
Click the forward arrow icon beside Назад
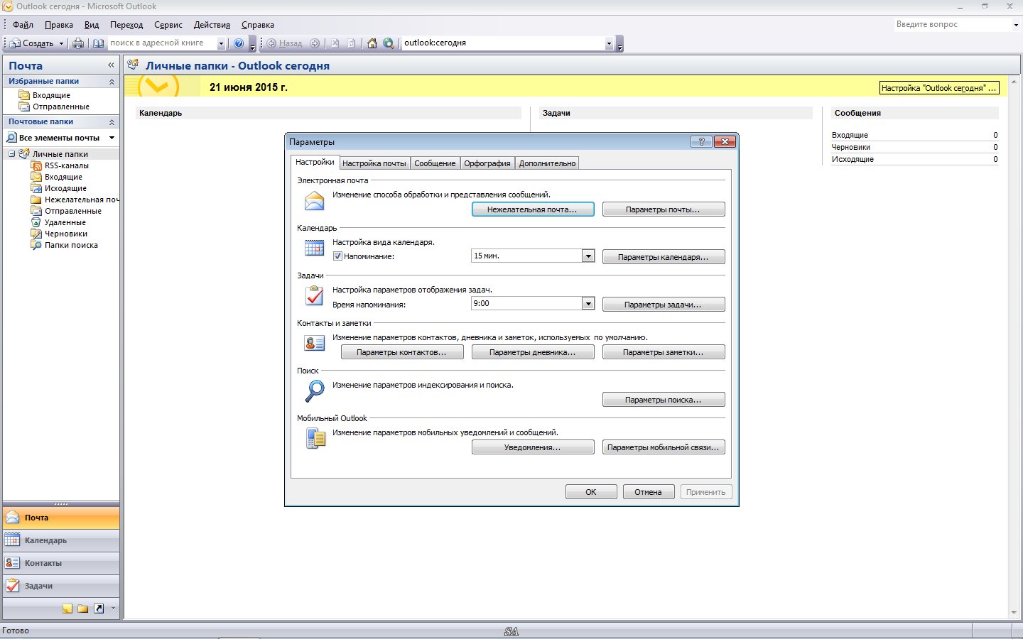point(315,43)
